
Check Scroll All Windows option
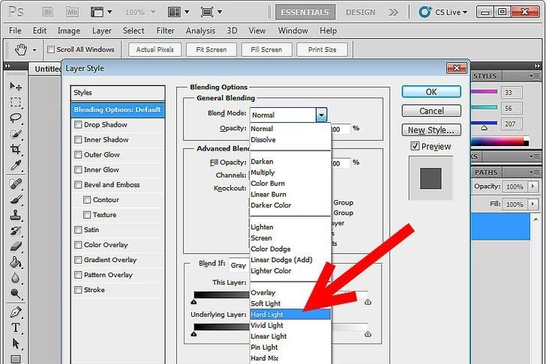51,50
